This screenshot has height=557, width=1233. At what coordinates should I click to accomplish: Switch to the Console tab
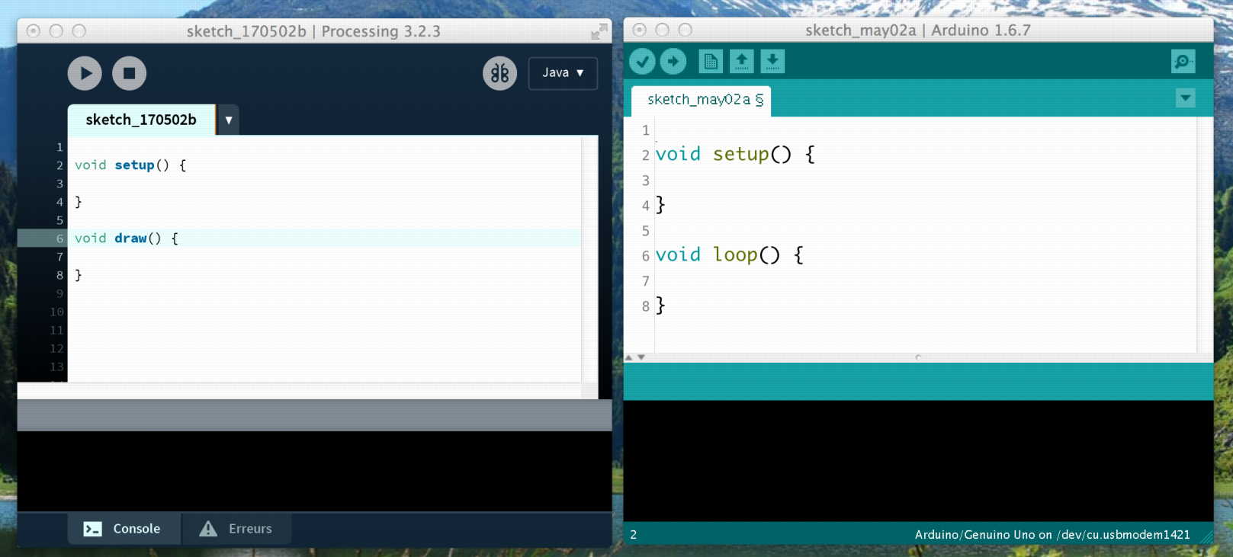[124, 529]
